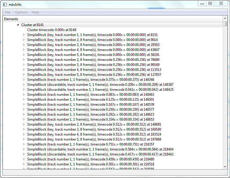Screen dimensions: 230x178
Task: Open the Help menu
Action: click(35, 12)
